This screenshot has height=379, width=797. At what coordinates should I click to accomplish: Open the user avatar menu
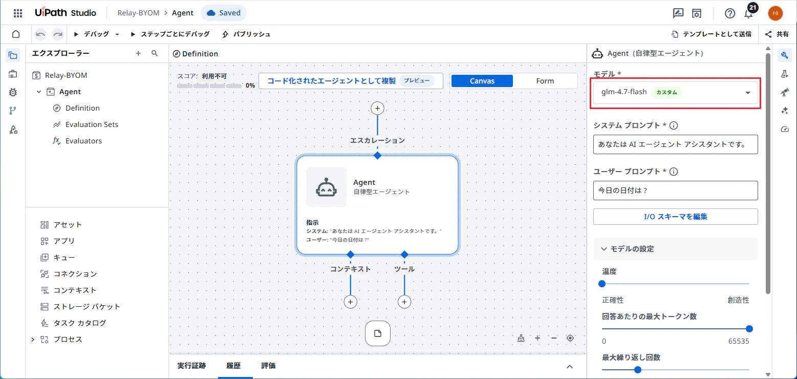(776, 13)
